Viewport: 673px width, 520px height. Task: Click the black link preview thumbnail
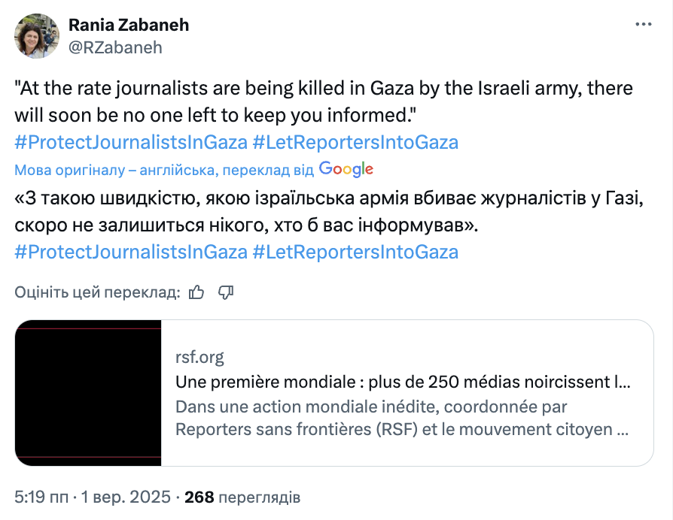click(88, 393)
